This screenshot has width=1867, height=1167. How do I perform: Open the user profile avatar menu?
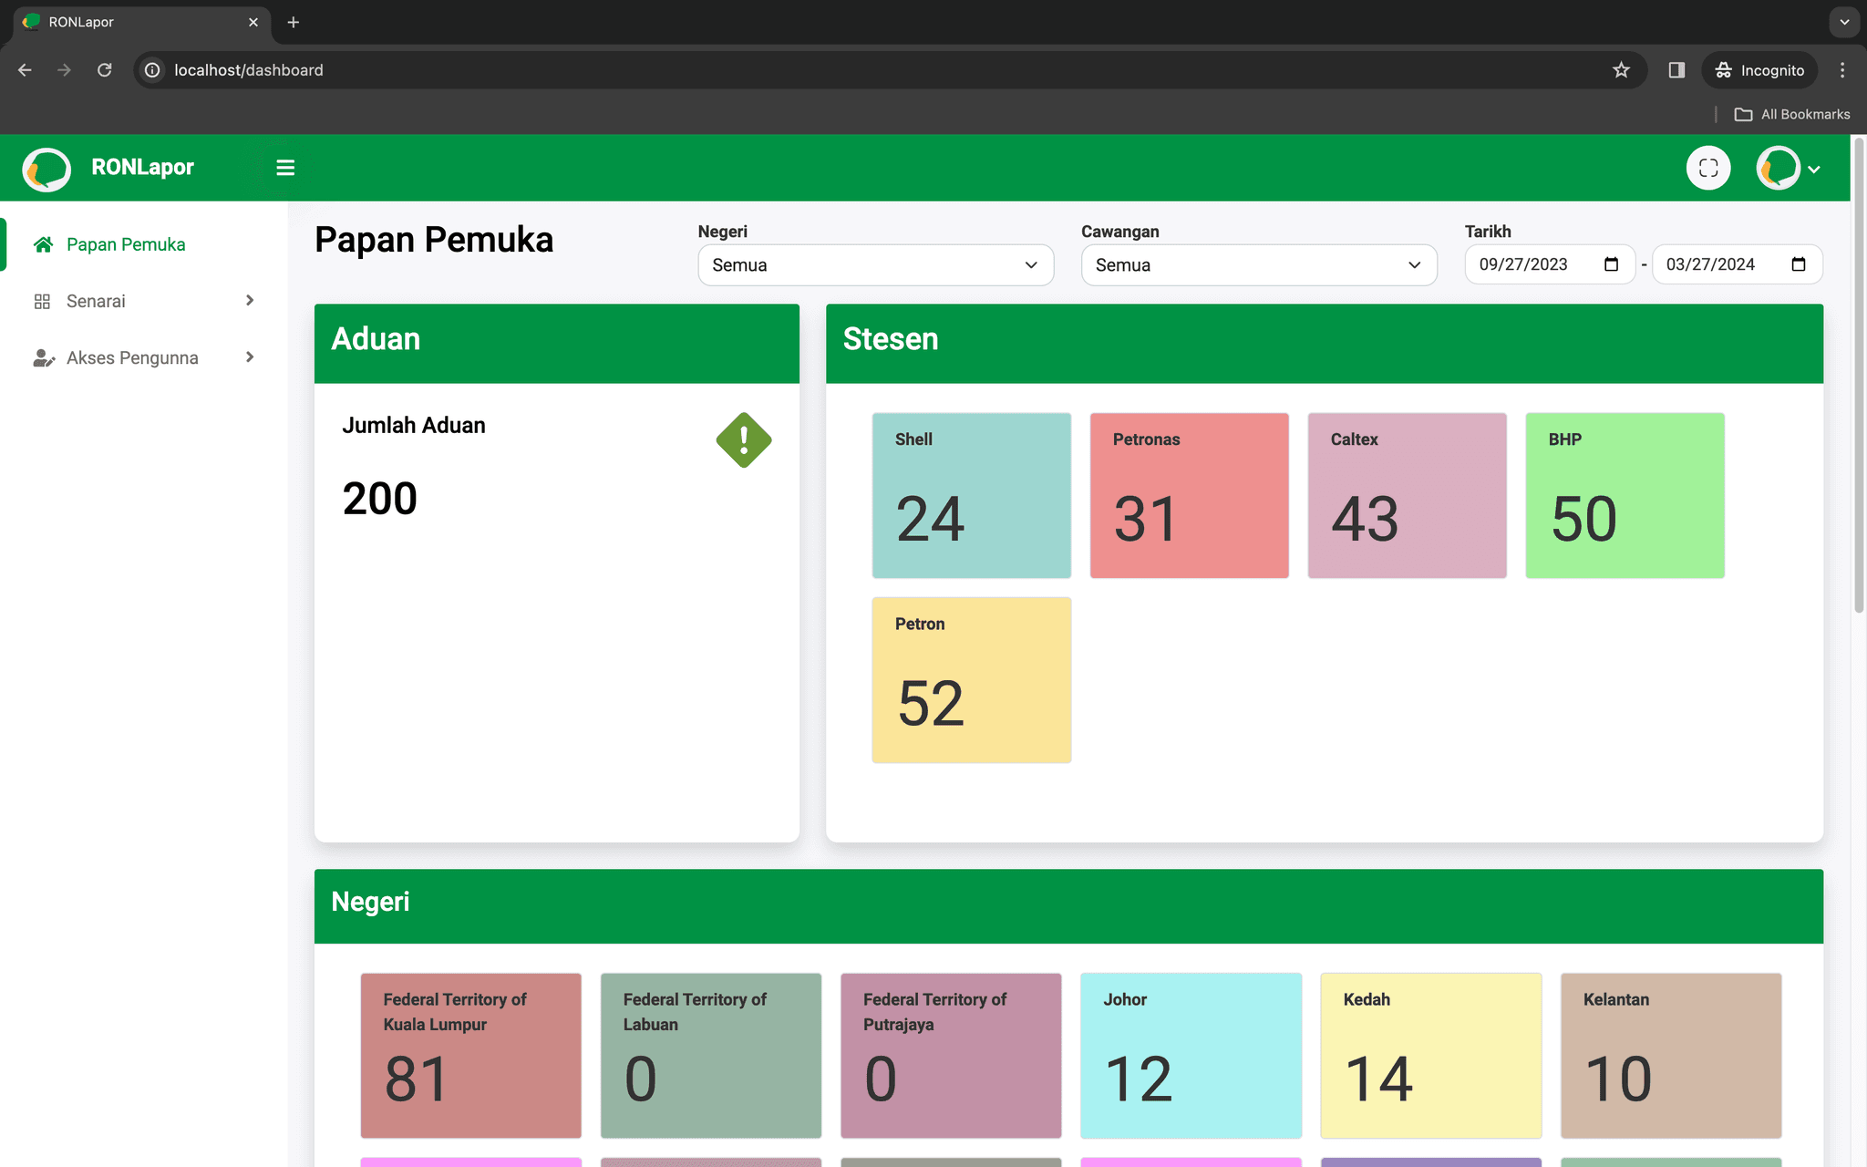click(x=1779, y=168)
